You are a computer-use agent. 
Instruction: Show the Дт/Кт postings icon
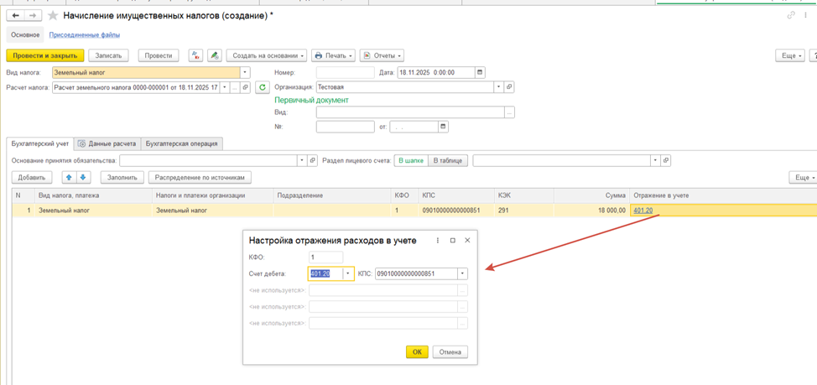click(195, 55)
